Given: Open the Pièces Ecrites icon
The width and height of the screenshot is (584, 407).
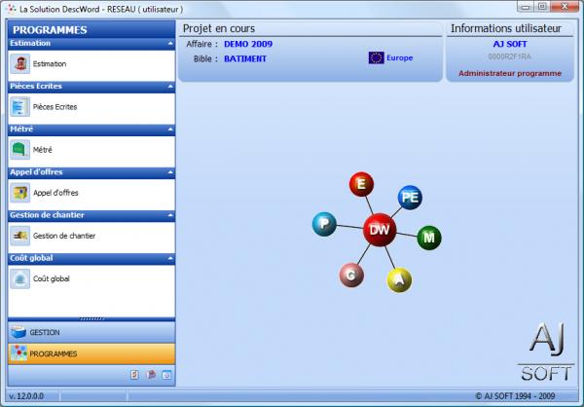Looking at the screenshot, I should point(20,106).
